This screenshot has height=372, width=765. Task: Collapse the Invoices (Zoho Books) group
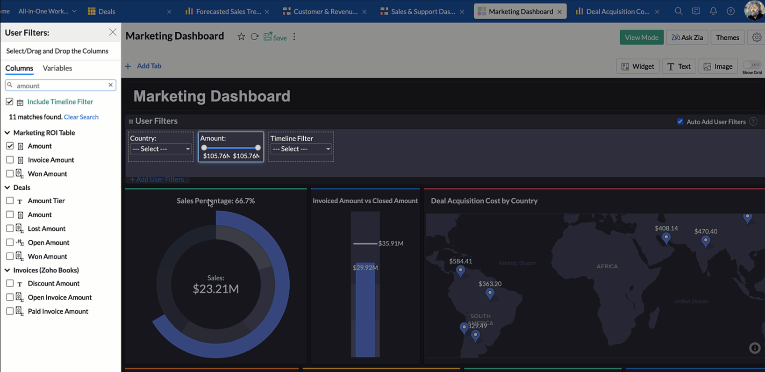pyautogui.click(x=7, y=270)
